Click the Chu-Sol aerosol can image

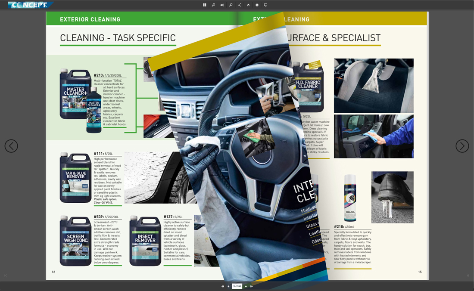point(350,198)
